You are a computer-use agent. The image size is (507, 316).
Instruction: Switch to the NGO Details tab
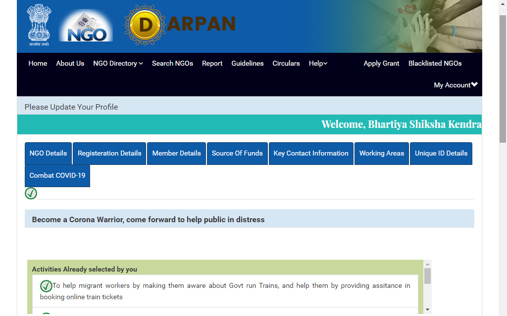coord(48,153)
